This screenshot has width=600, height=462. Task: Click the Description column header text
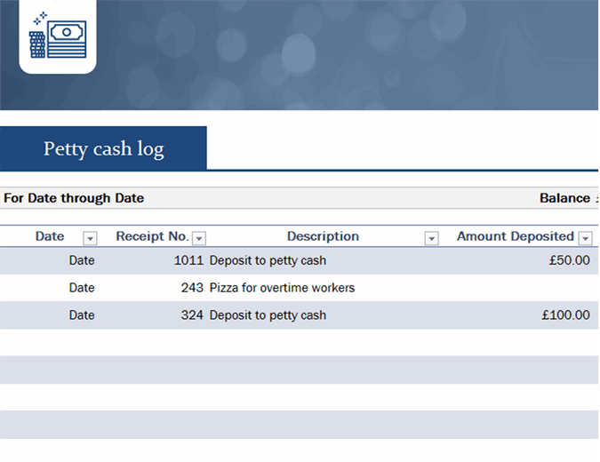[323, 236]
